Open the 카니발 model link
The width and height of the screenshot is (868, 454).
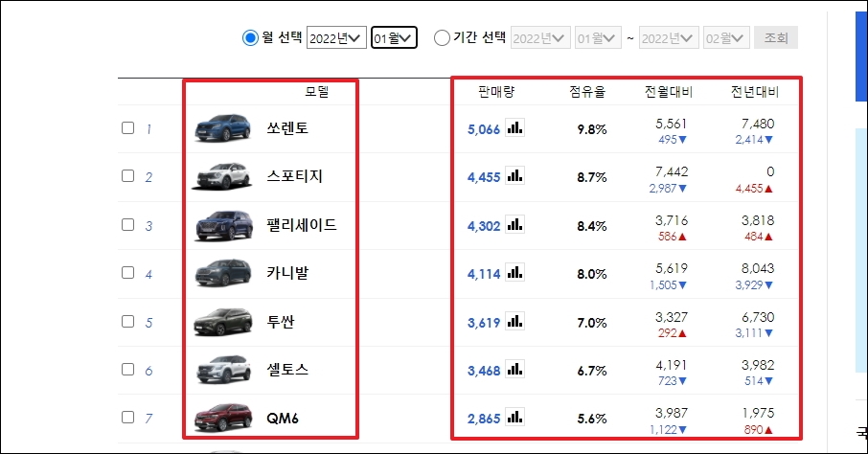point(287,272)
